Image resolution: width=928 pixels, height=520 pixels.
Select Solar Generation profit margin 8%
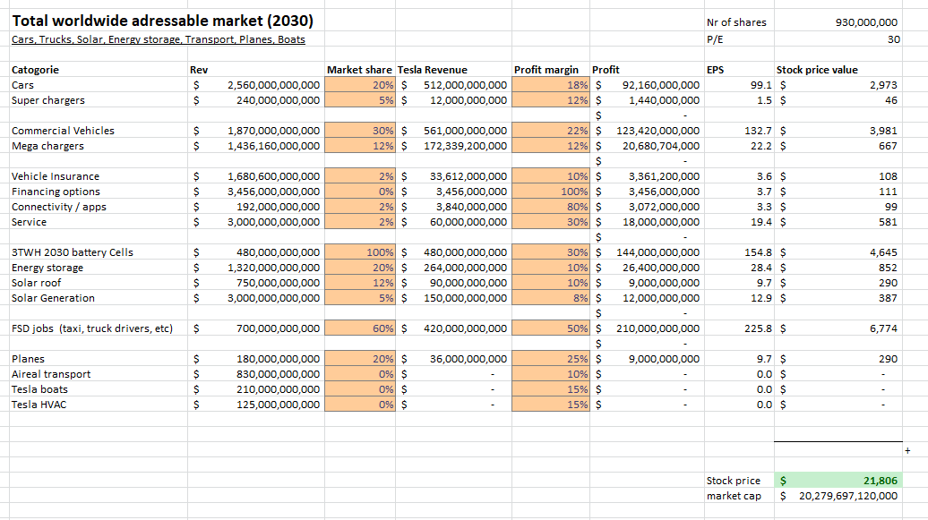point(550,298)
